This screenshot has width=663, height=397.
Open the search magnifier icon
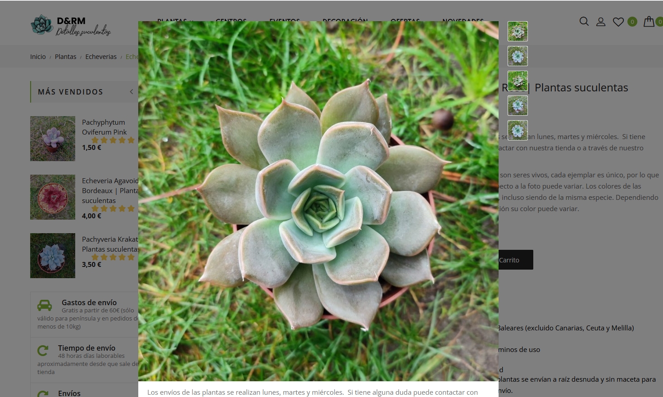(x=584, y=22)
